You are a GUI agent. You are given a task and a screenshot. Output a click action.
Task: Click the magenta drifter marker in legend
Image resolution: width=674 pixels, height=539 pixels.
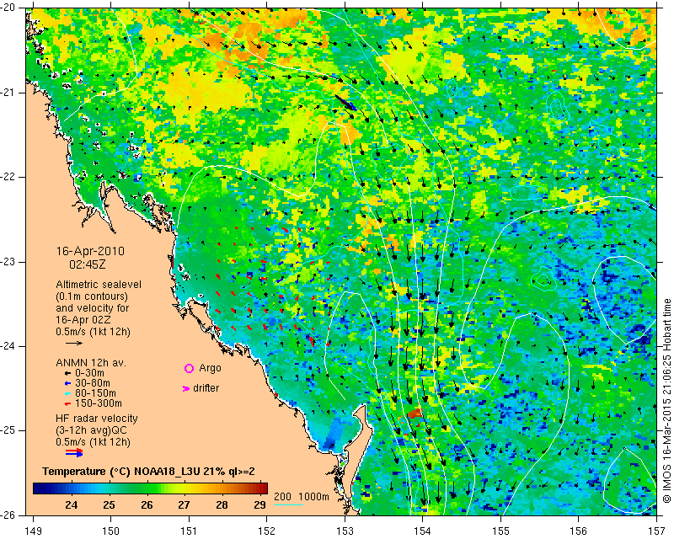(x=186, y=388)
